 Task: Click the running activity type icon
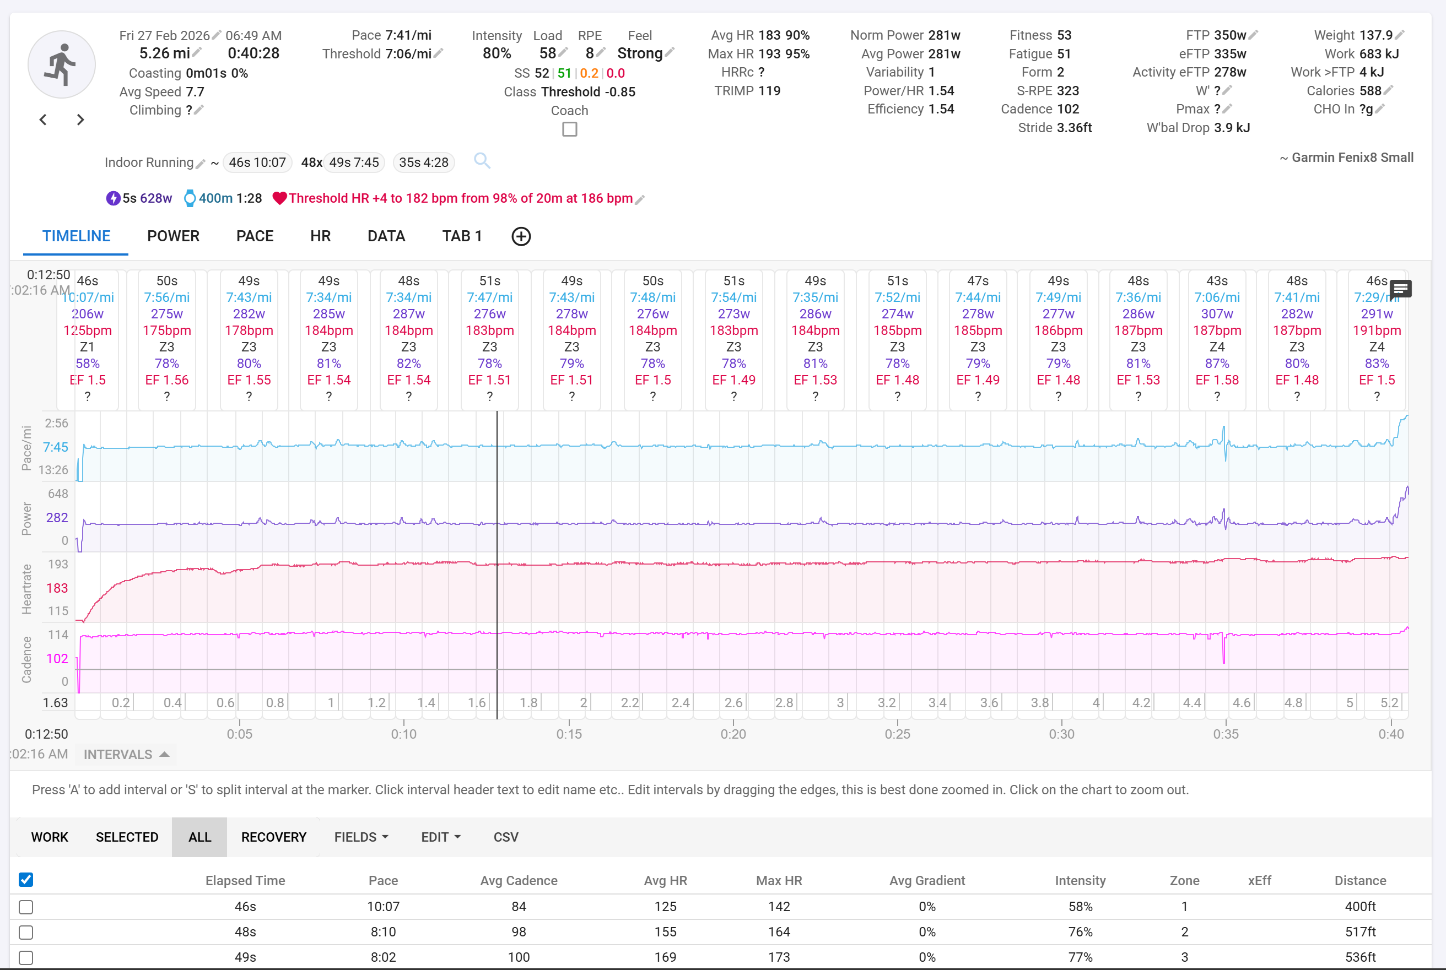click(x=61, y=65)
